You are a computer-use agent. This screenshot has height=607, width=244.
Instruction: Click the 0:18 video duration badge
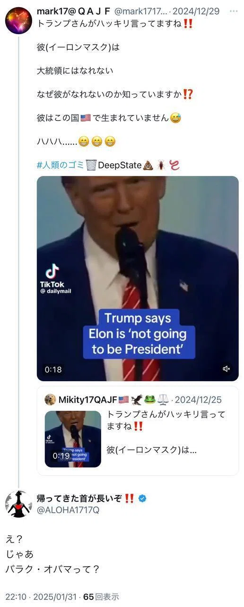pos(53,369)
